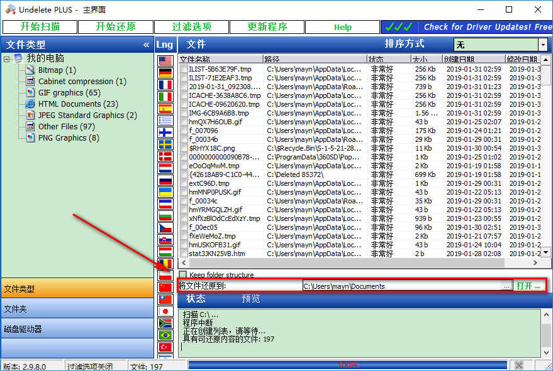
Task: Click the 更新程序 button
Action: tap(267, 27)
